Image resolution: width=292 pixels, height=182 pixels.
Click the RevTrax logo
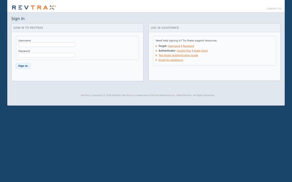click(34, 7)
